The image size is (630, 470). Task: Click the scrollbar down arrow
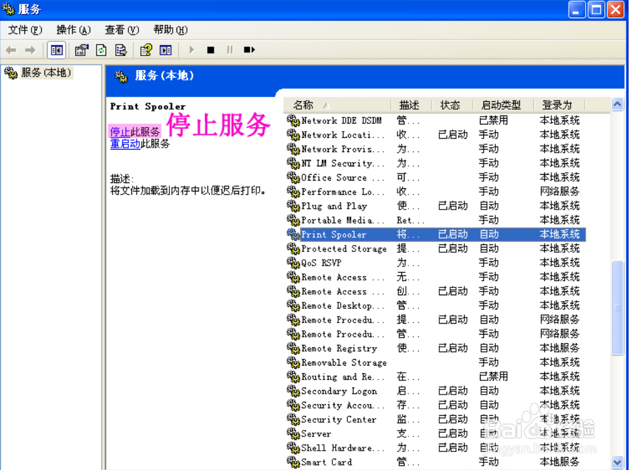click(617, 462)
